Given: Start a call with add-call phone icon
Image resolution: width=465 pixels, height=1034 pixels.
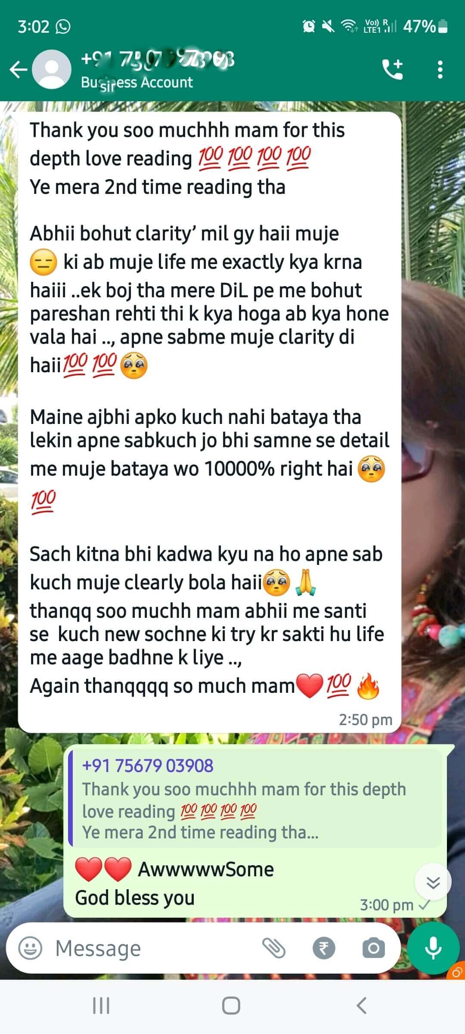Looking at the screenshot, I should click(x=392, y=69).
